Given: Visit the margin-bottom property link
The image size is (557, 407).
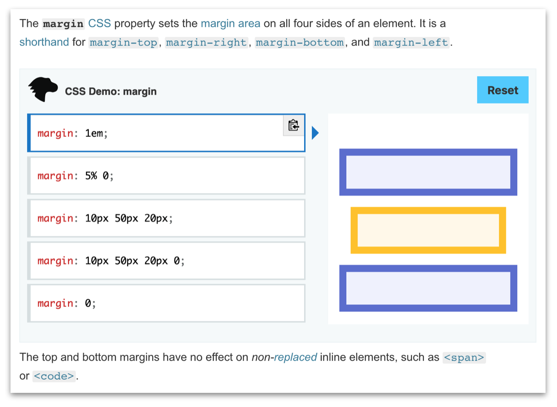Looking at the screenshot, I should (x=300, y=43).
